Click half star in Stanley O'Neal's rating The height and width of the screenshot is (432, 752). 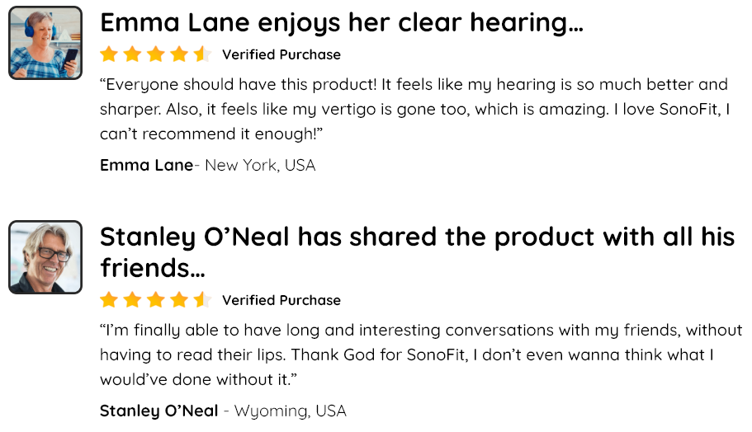202,300
